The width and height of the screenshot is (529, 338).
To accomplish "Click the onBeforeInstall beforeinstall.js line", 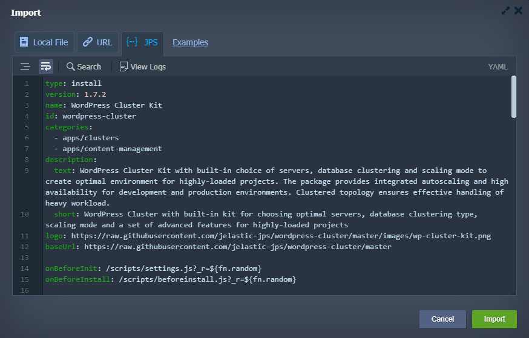I will point(171,279).
